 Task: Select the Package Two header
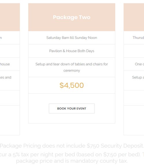pyautogui.click(x=72, y=17)
